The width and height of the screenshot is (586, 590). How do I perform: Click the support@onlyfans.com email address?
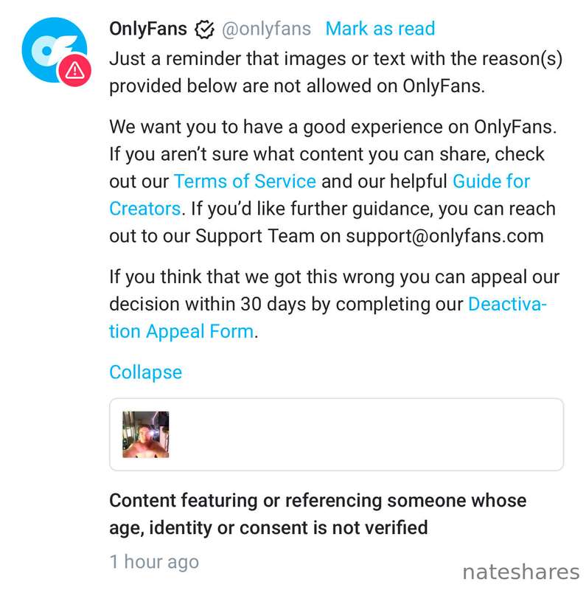pyautogui.click(x=444, y=236)
